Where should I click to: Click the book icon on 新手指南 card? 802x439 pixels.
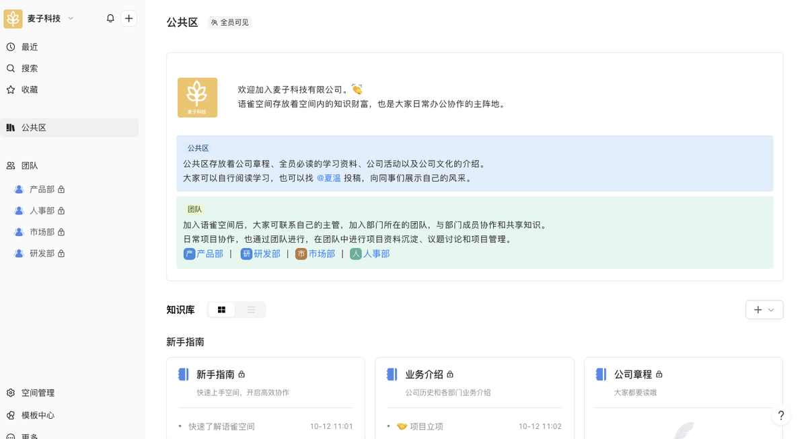(x=183, y=374)
